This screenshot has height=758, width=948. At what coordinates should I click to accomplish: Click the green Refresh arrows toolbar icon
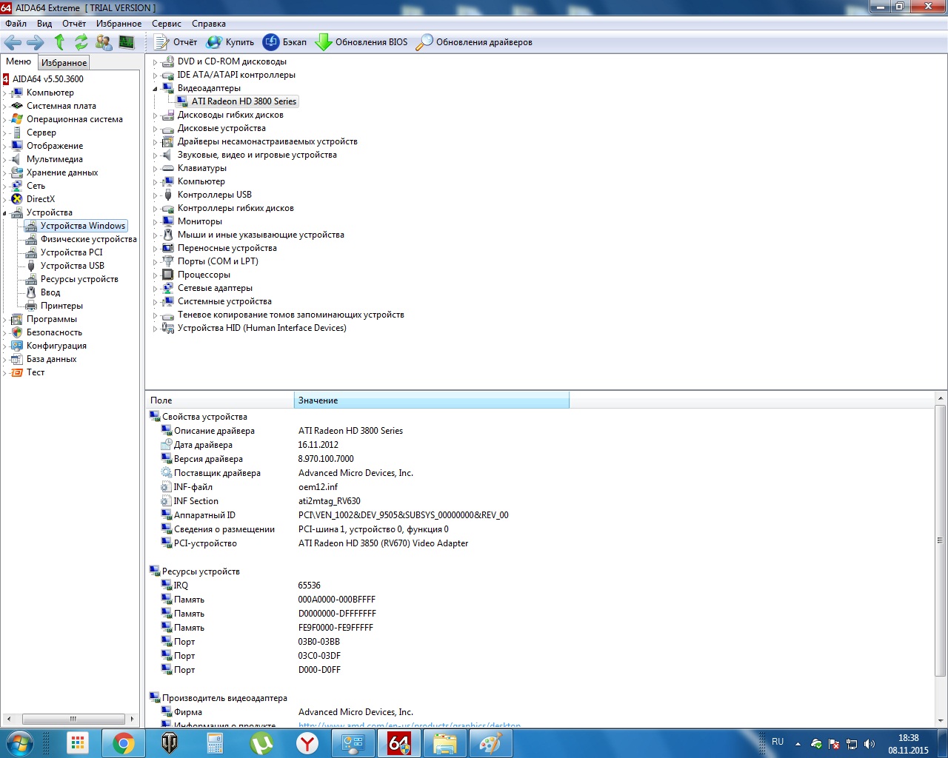click(x=81, y=42)
